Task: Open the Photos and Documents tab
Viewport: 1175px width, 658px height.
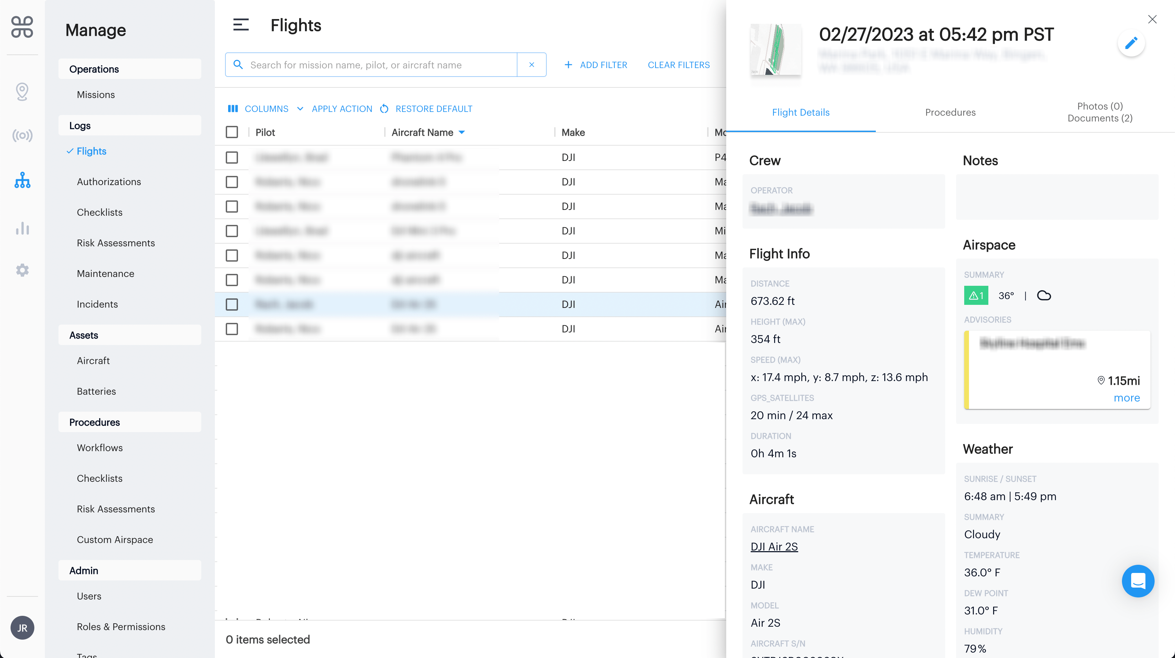Action: [1099, 112]
